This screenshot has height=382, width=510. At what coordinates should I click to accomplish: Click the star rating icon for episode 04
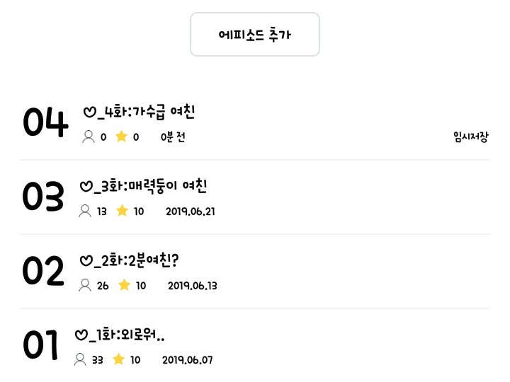pos(121,137)
